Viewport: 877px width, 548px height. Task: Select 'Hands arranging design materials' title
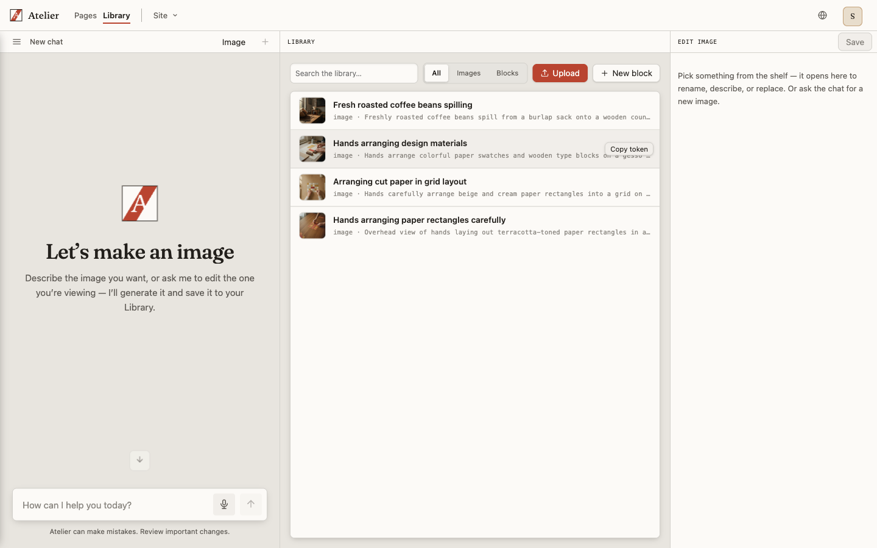pos(400,143)
